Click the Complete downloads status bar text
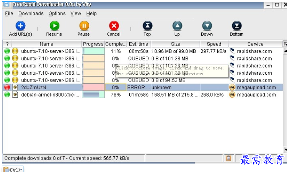The image size is (287, 172). click(x=67, y=158)
